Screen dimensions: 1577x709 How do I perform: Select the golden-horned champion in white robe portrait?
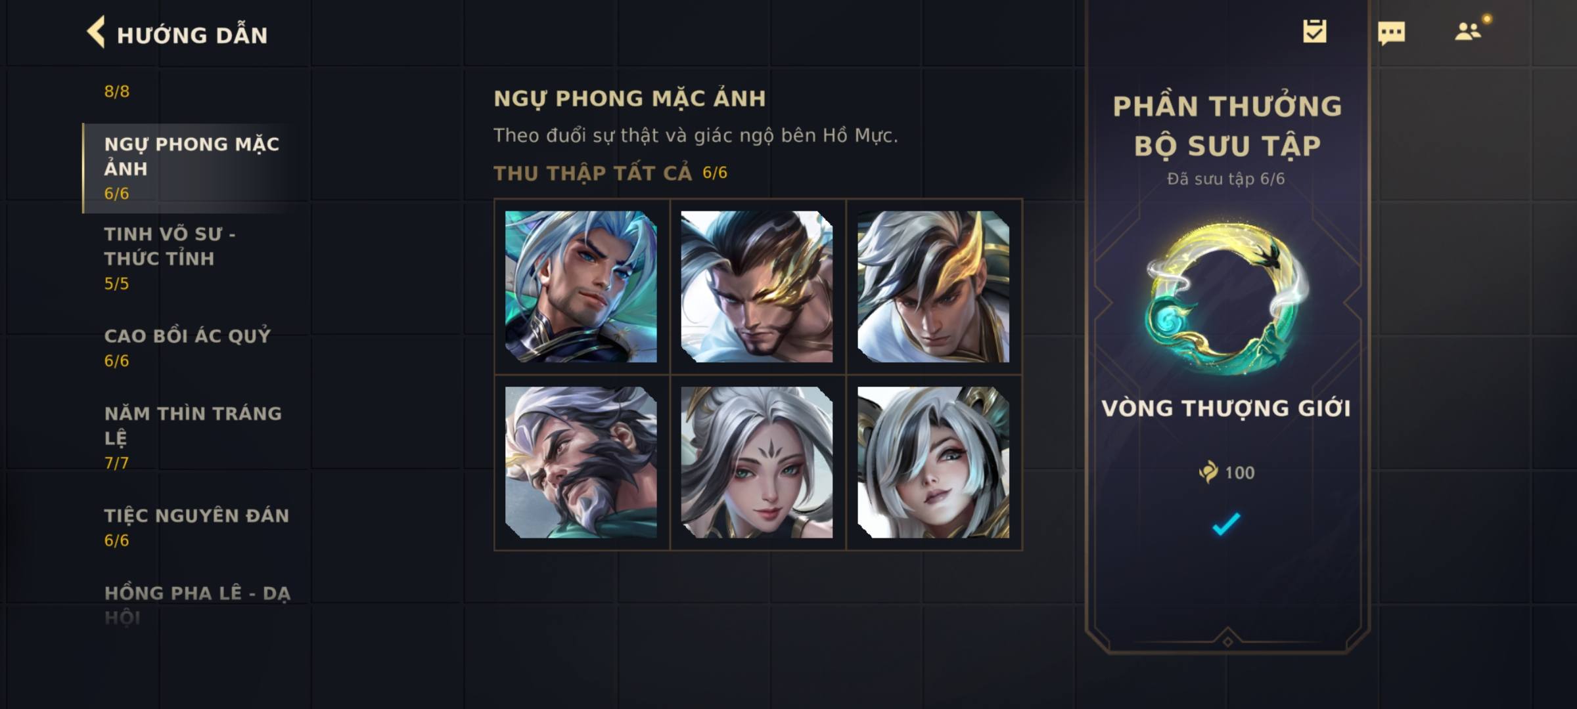pos(933,286)
